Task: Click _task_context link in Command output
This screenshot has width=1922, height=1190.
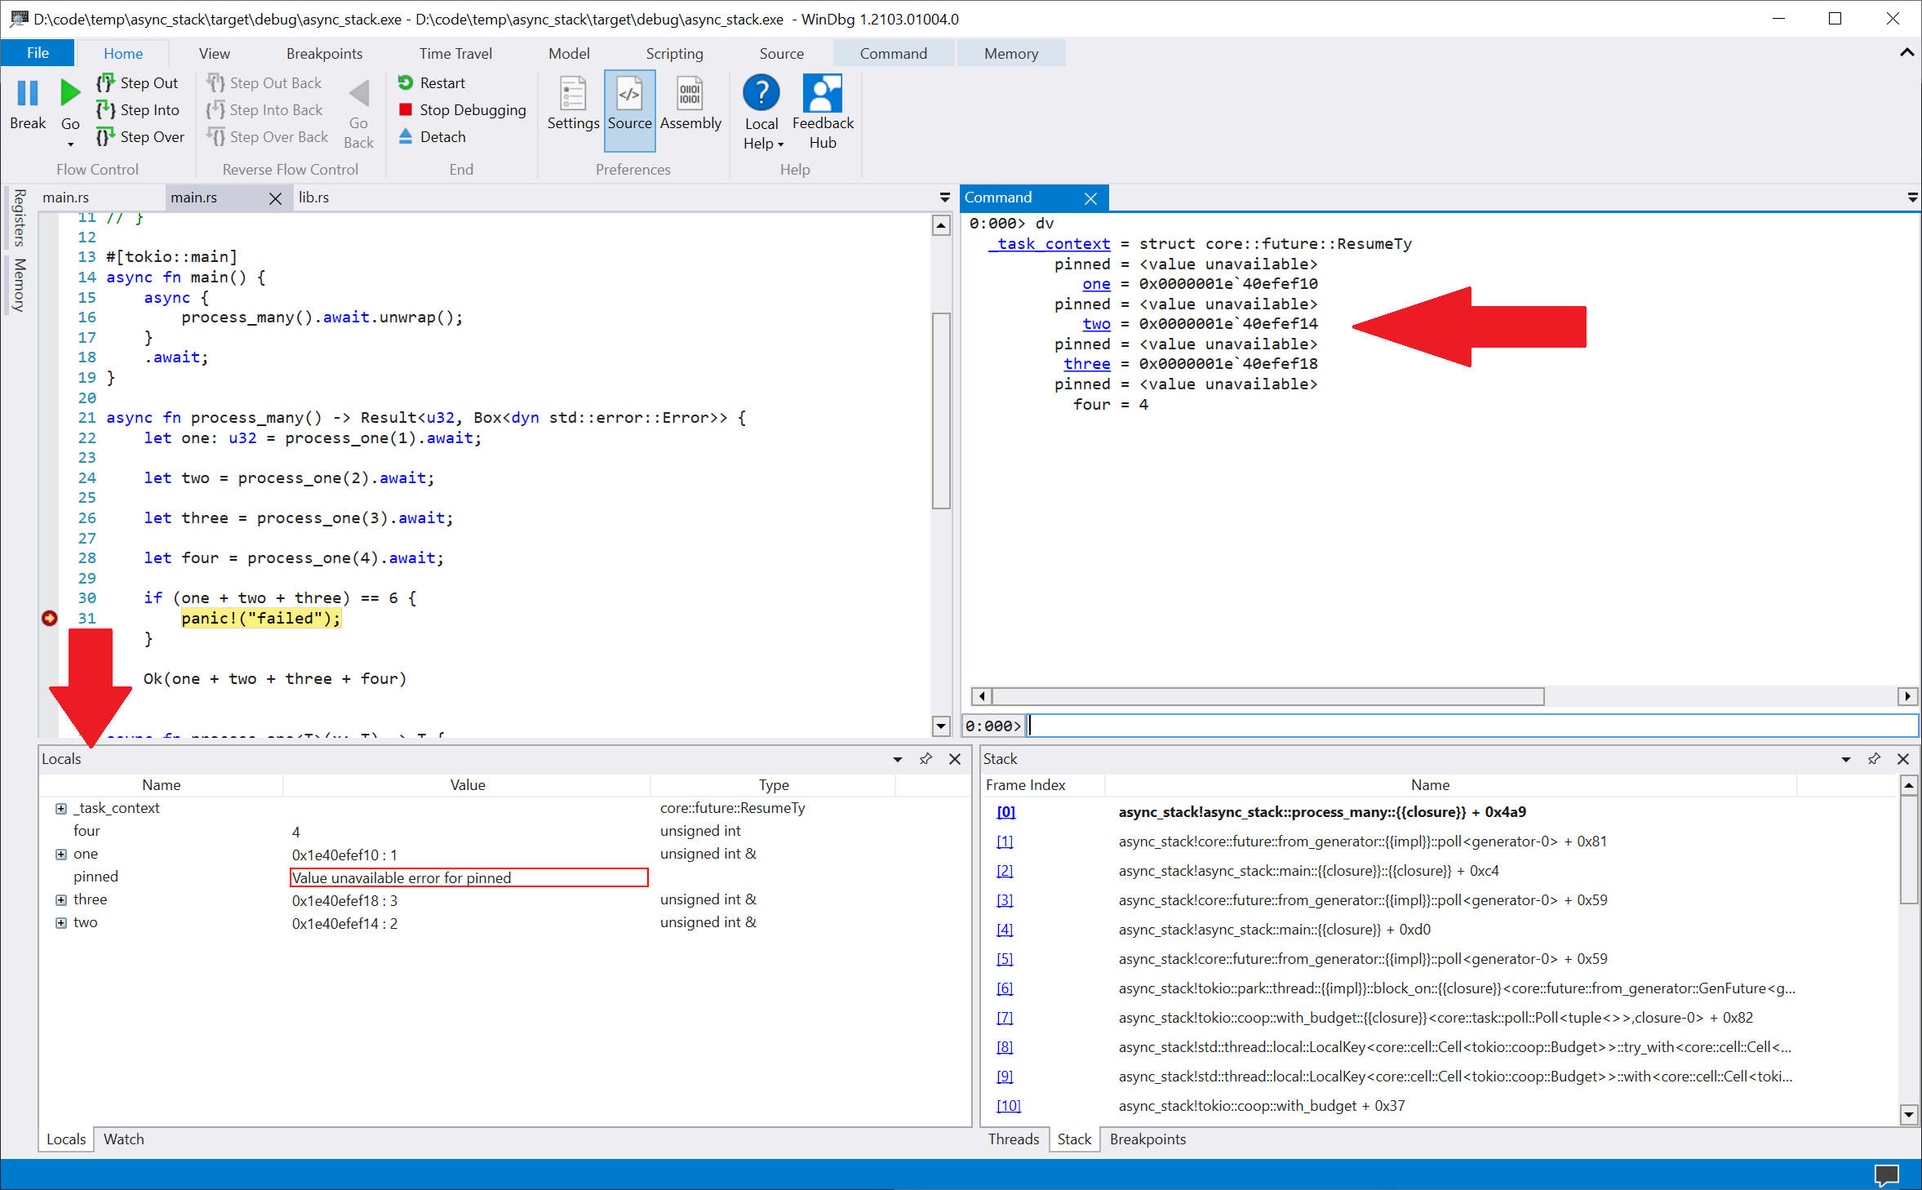Action: pos(1050,243)
